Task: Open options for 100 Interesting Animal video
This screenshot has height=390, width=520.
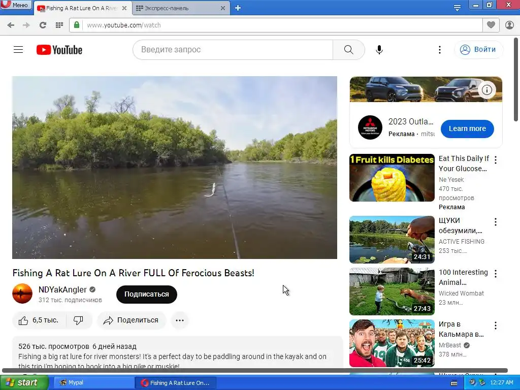Action: coord(496,274)
